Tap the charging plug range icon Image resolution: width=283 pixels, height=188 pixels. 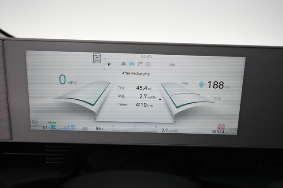coord(203,84)
